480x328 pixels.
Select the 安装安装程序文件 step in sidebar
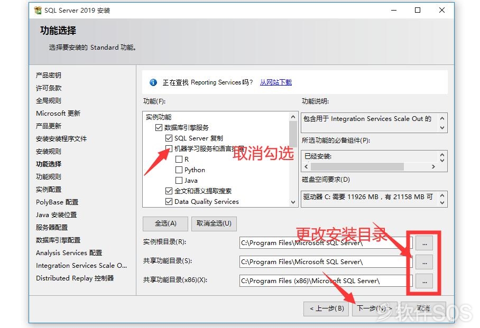[61, 139]
